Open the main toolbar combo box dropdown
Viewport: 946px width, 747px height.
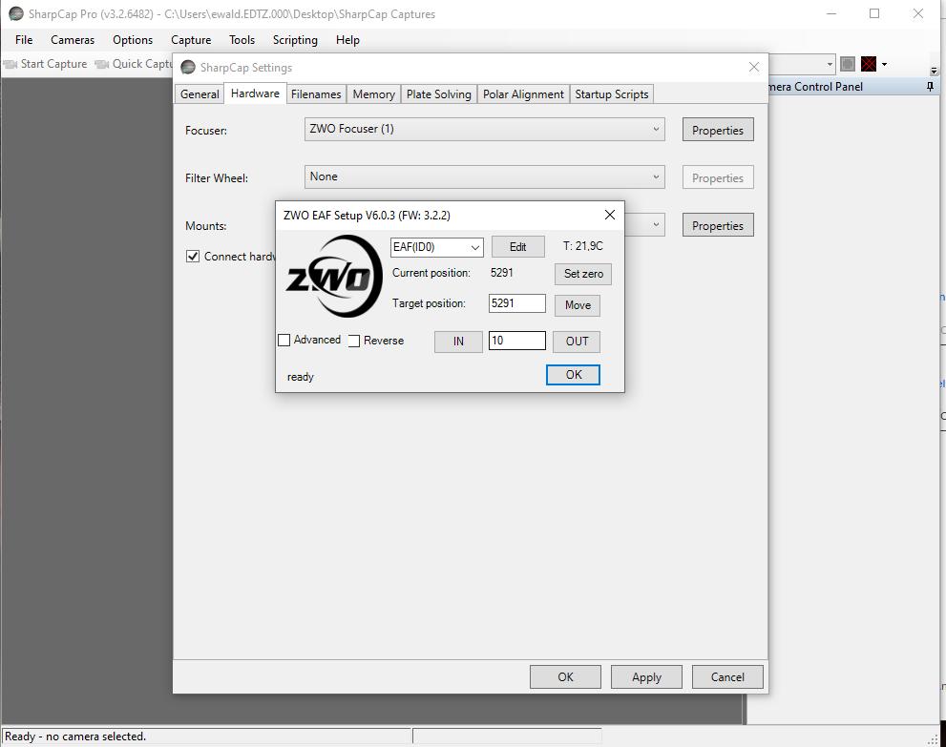coord(830,64)
